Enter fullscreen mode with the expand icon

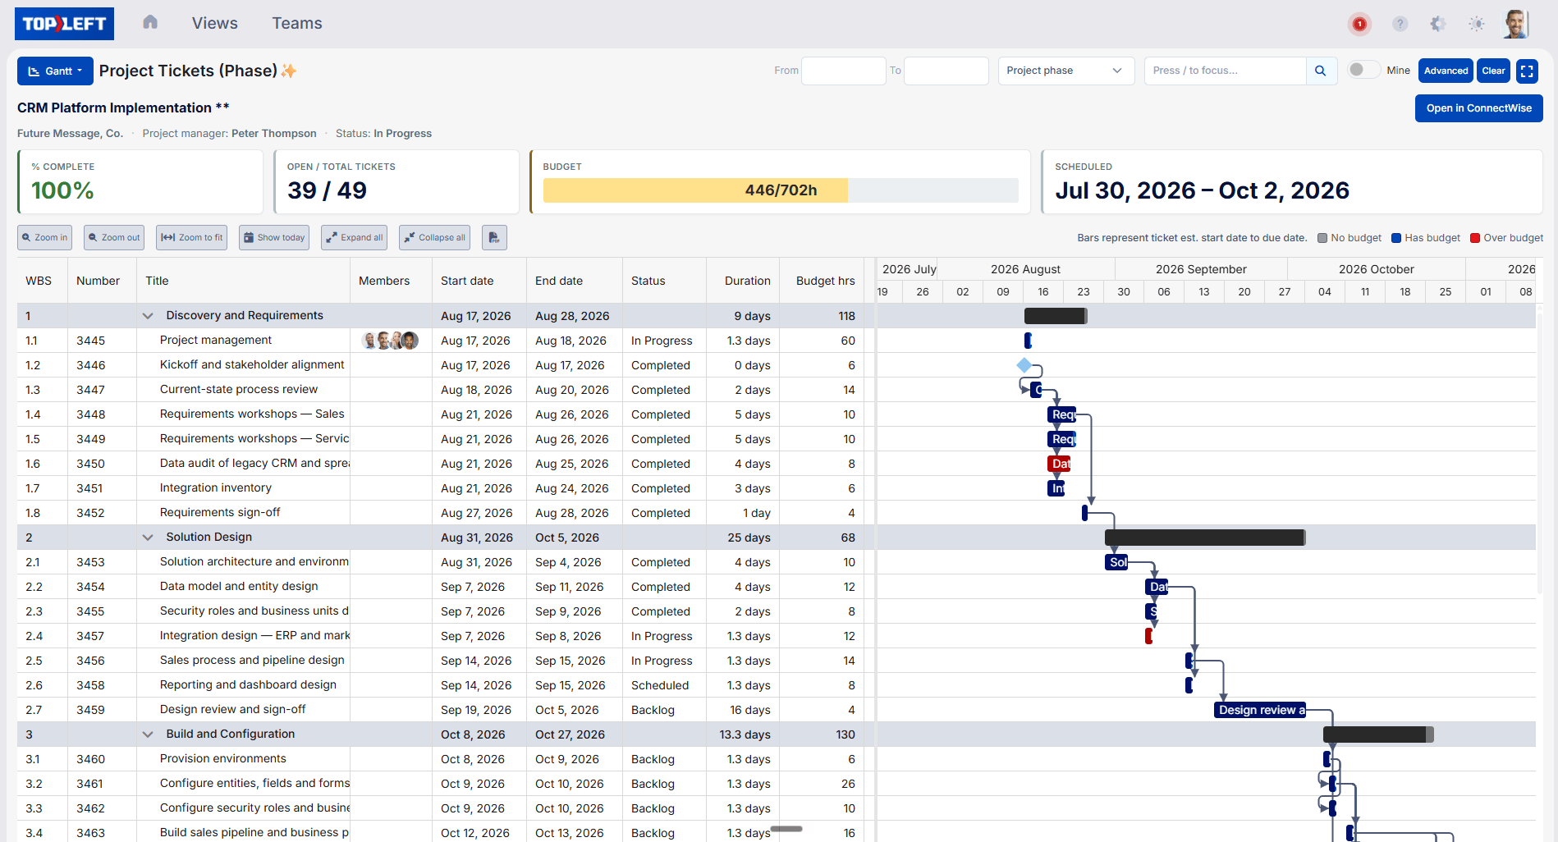1527,71
